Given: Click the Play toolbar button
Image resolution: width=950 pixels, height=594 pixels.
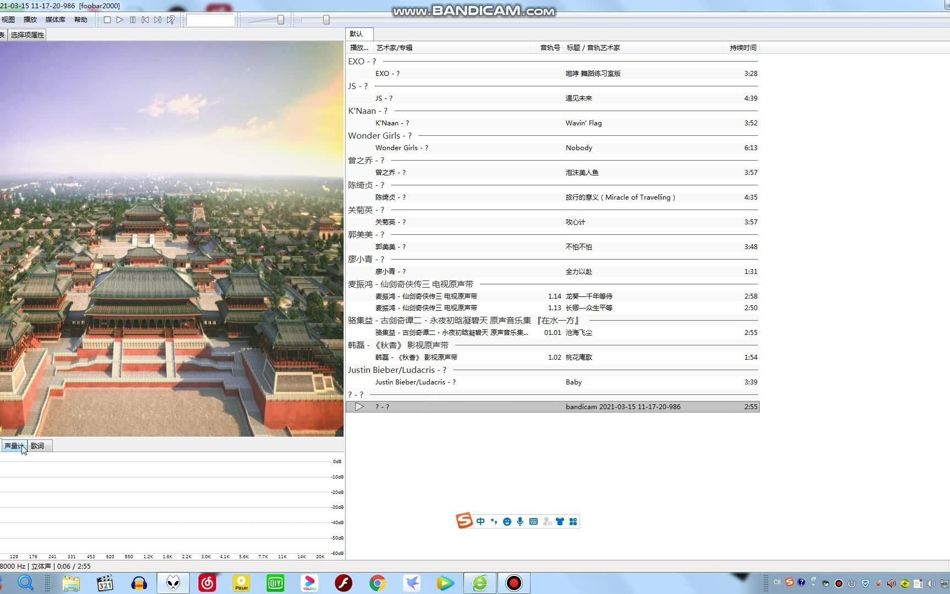Looking at the screenshot, I should [120, 20].
